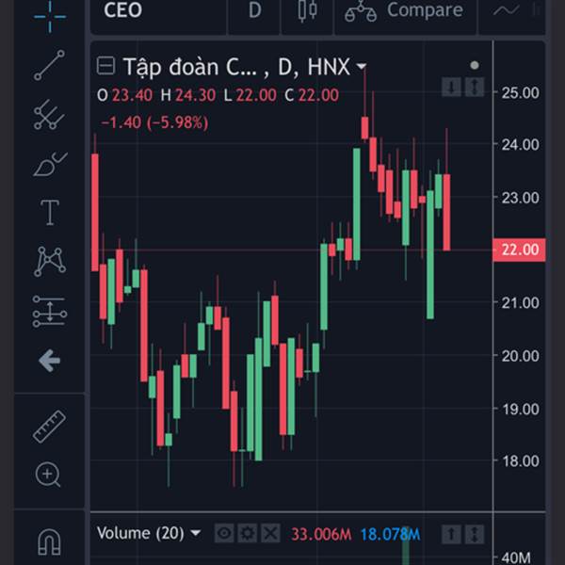Screen dimensions: 565x565
Task: Select the brush drawing tool
Action: coord(50,164)
